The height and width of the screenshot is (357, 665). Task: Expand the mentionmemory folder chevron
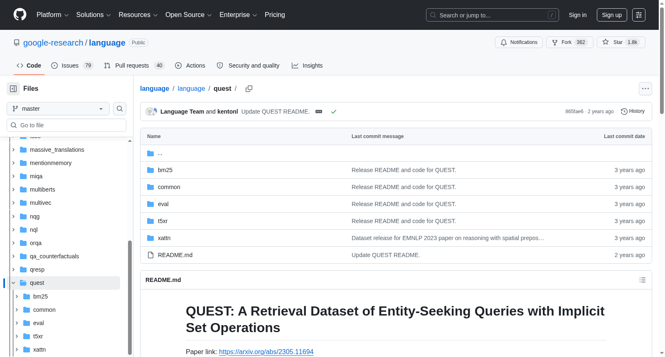13,163
